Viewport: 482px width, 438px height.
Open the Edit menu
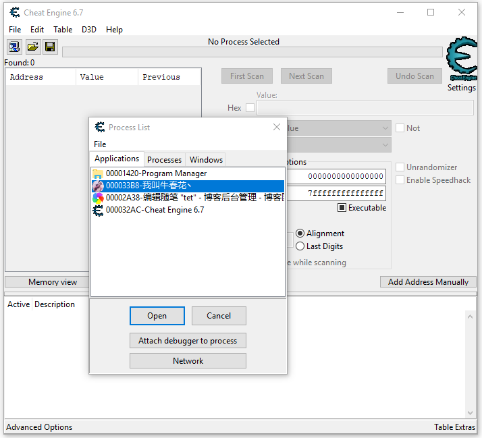(37, 30)
